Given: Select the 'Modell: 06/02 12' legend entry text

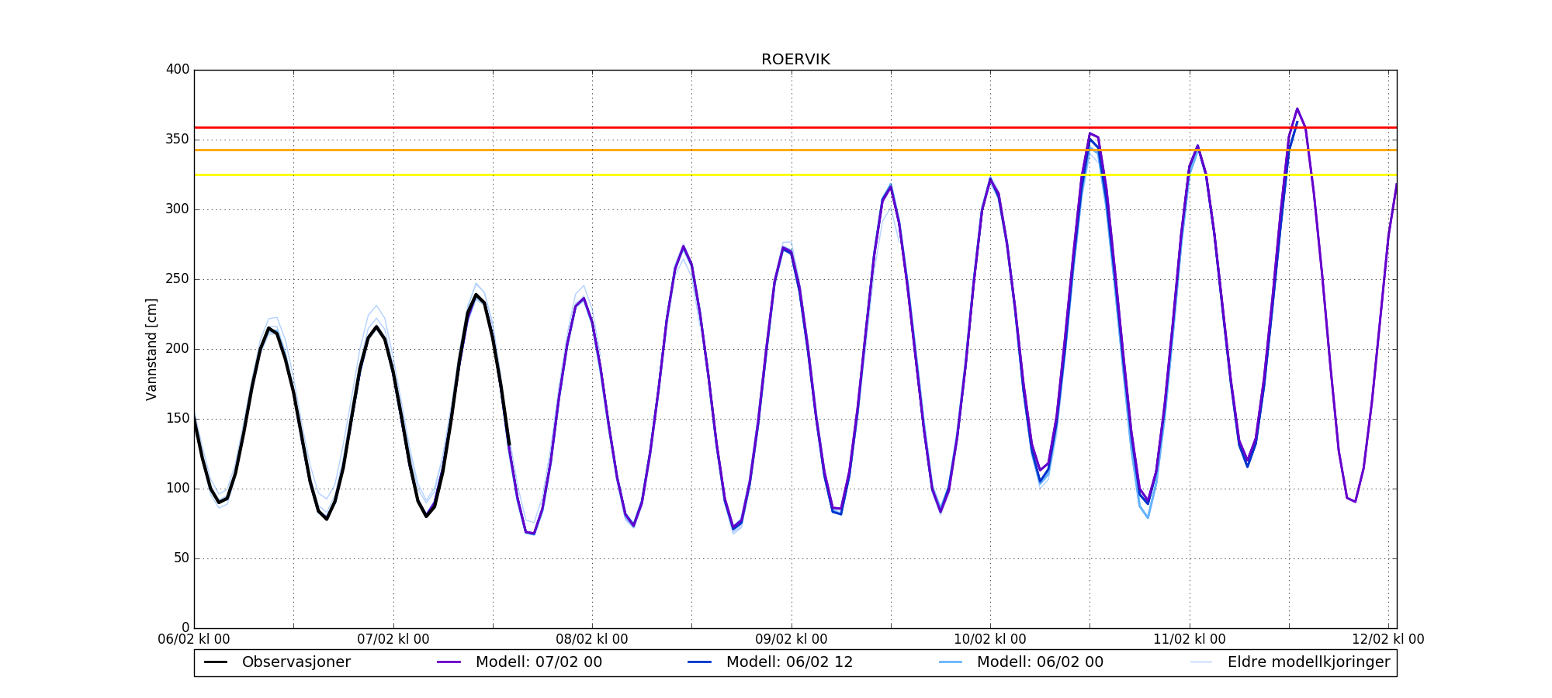Looking at the screenshot, I should pyautogui.click(x=789, y=662).
